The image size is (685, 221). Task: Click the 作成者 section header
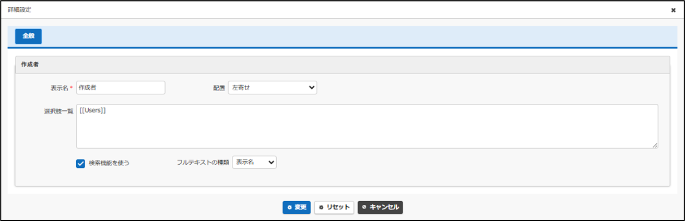pos(30,65)
